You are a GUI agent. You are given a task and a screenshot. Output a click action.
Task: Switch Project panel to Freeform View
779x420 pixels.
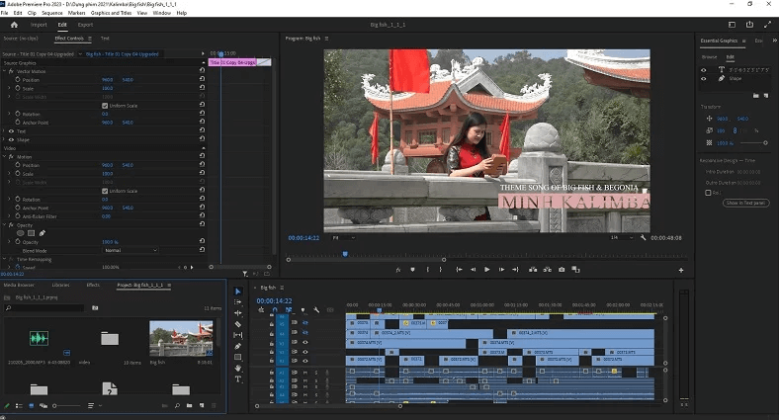click(43, 405)
